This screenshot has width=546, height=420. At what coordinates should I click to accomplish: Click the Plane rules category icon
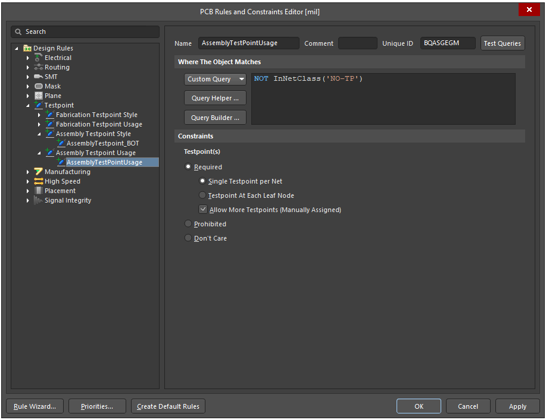pos(38,96)
